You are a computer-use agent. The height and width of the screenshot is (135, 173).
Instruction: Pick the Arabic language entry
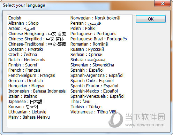pos(22,29)
